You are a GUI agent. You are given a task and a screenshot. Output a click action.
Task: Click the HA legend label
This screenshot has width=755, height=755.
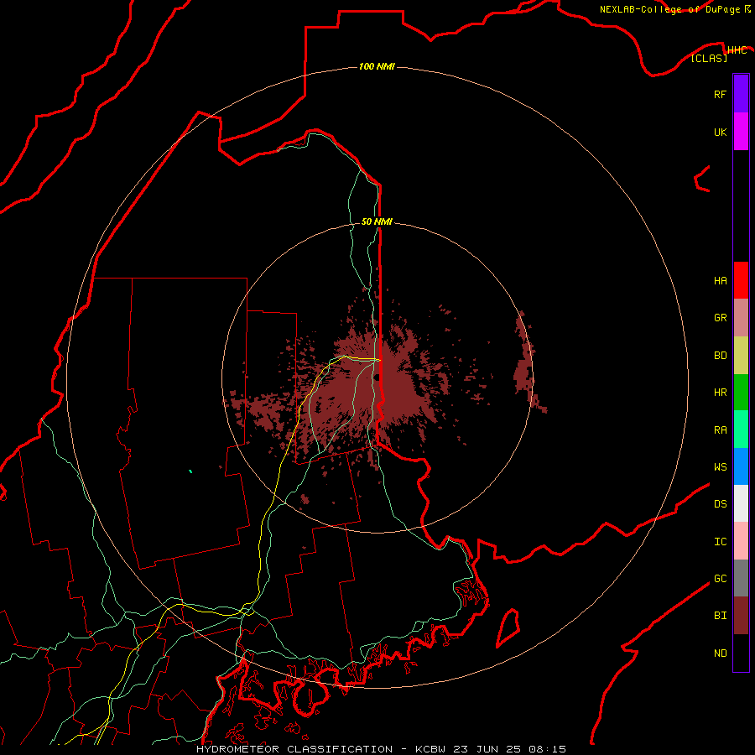(x=720, y=281)
